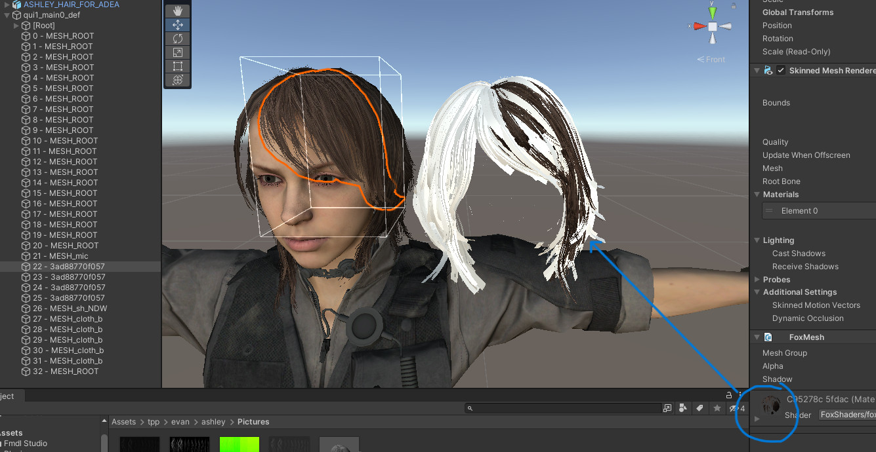Collapse the Additional Settings foldout
The height and width of the screenshot is (452, 876).
[x=757, y=292]
